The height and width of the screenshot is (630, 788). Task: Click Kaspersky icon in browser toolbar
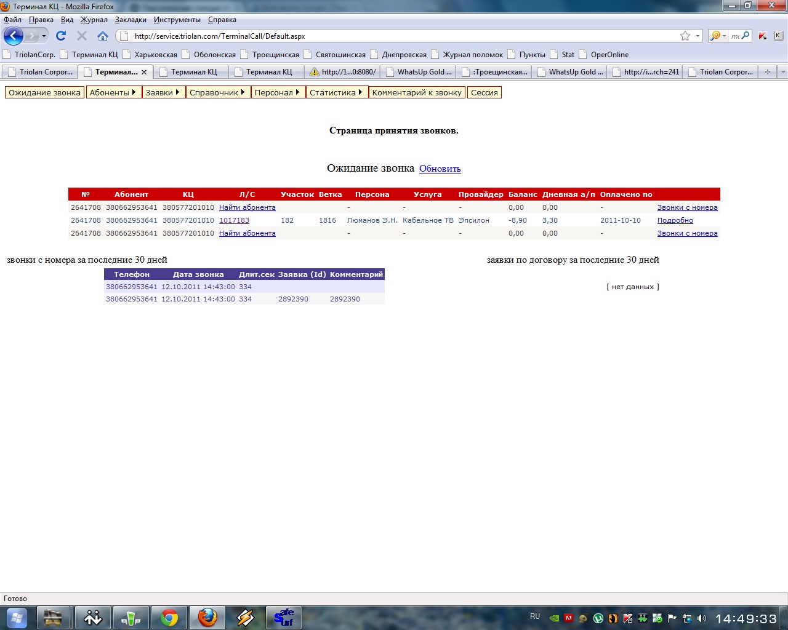coord(763,36)
